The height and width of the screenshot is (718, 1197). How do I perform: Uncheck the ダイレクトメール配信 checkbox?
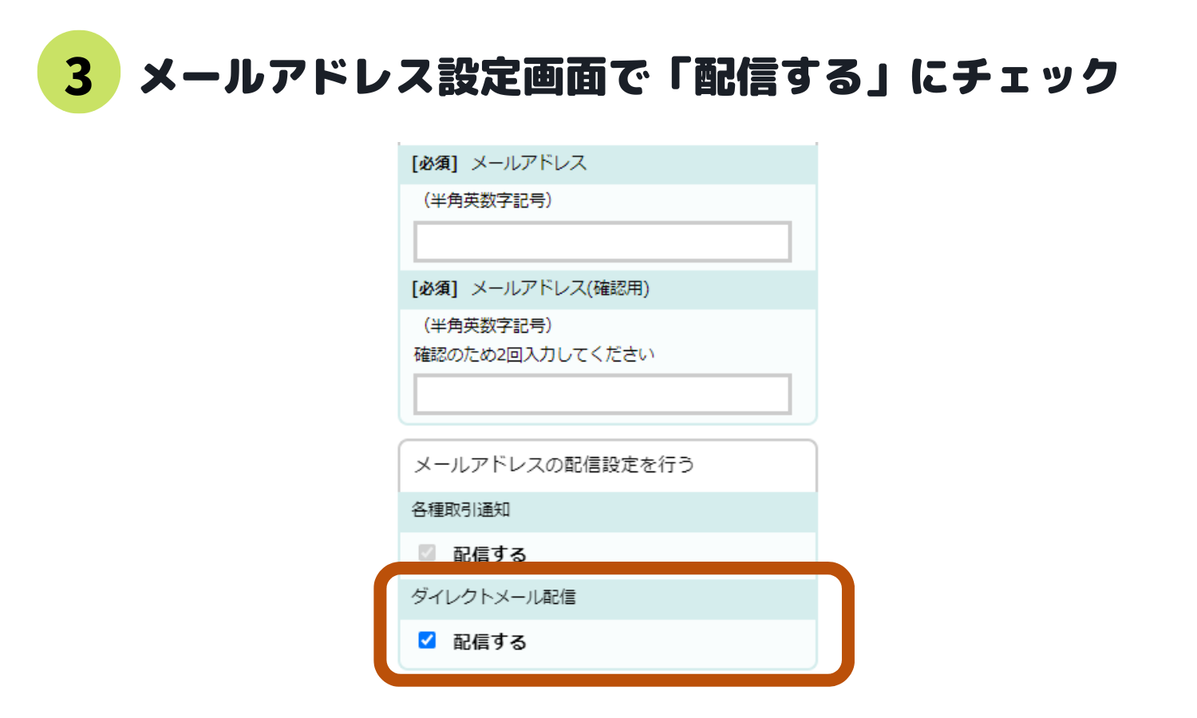tap(427, 640)
